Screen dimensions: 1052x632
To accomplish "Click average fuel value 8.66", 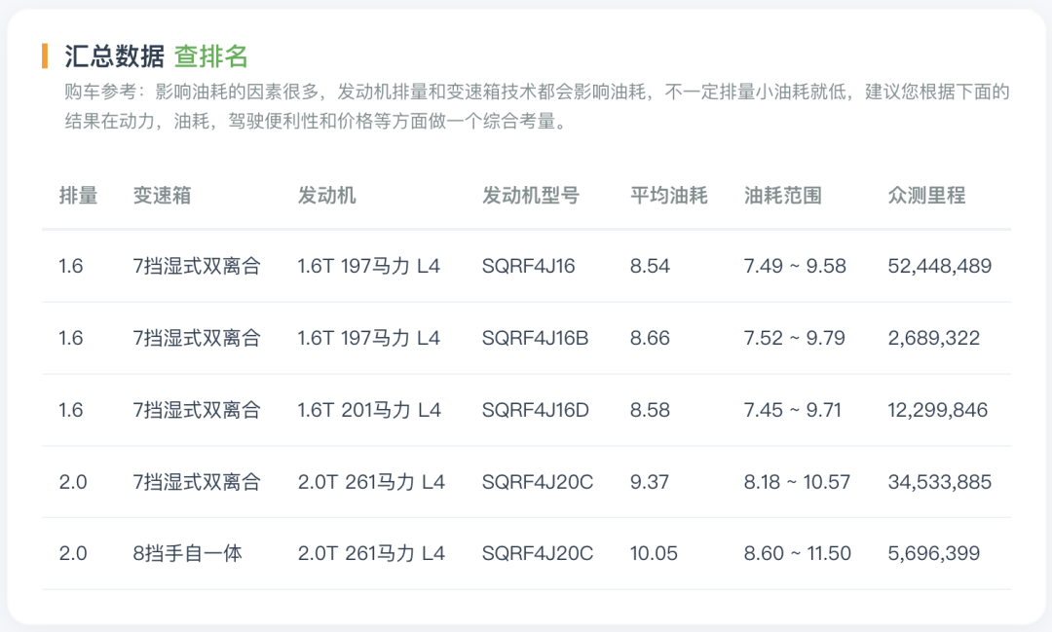I will tap(650, 338).
